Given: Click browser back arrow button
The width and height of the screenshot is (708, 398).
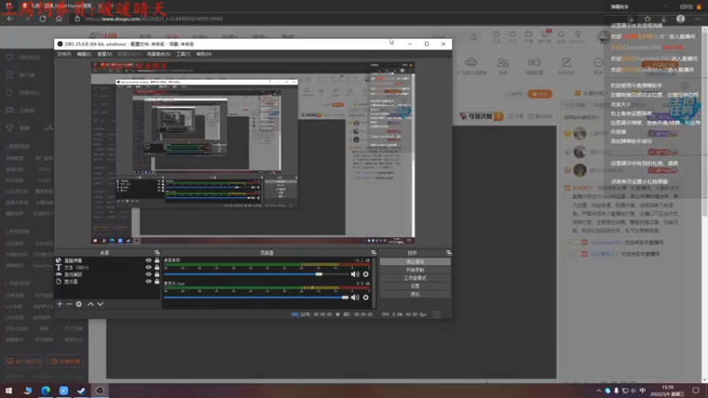Looking at the screenshot, I should [10, 19].
